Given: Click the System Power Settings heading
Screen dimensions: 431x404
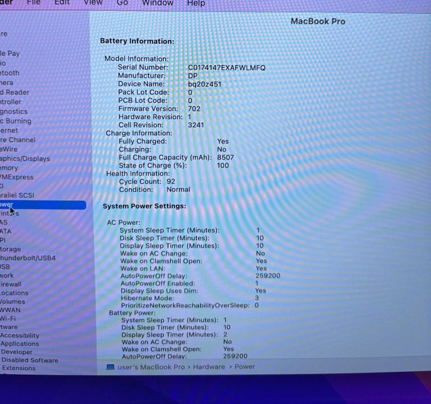Looking at the screenshot, I should pyautogui.click(x=145, y=206).
